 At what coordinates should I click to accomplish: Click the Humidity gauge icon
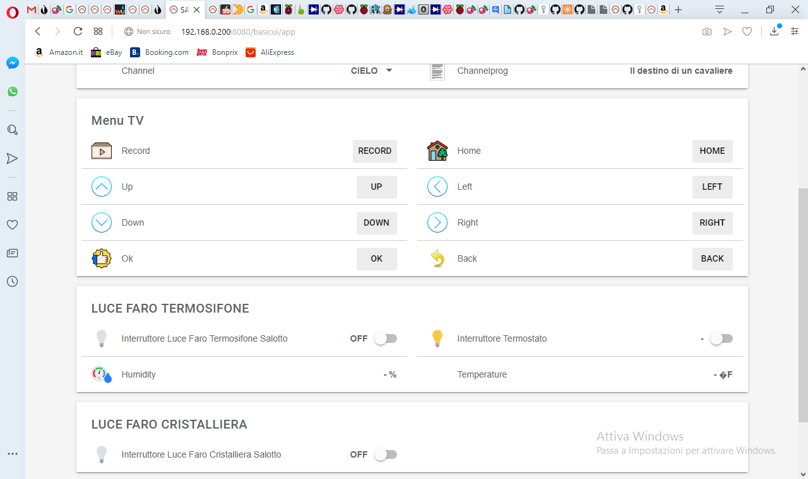click(101, 374)
